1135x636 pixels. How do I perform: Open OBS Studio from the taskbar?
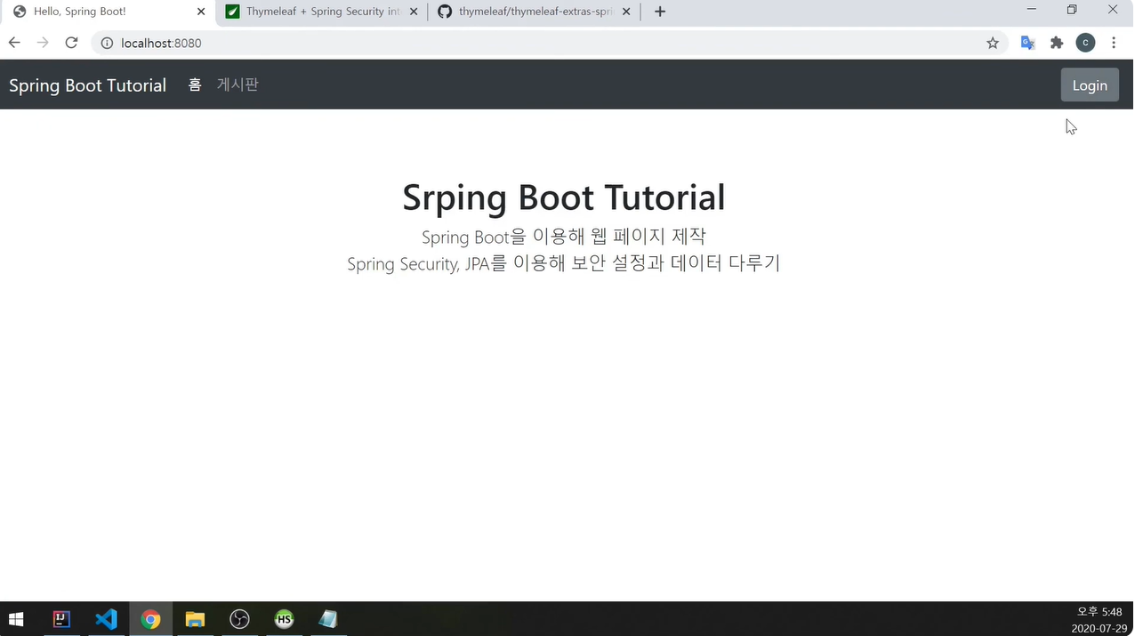239,619
